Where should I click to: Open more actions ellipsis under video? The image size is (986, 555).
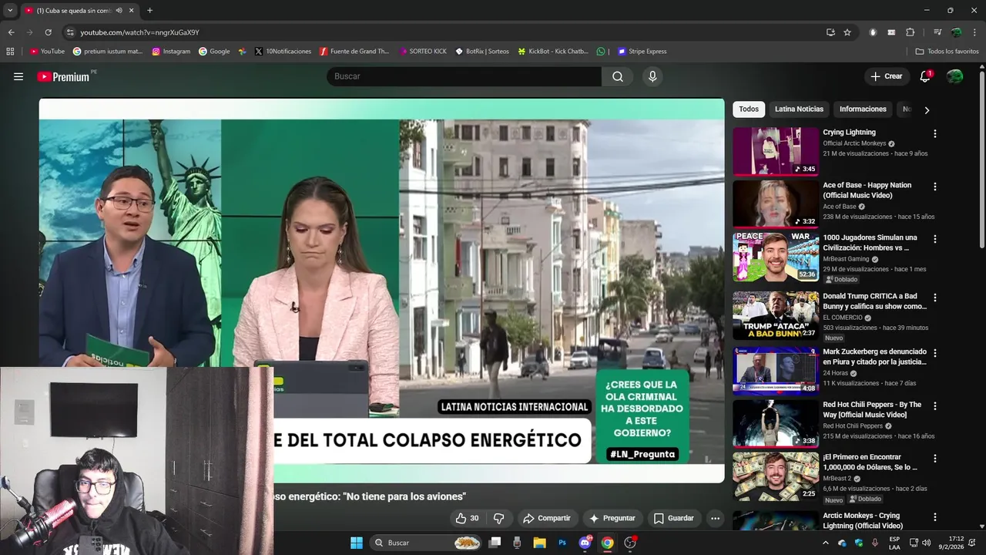click(715, 518)
